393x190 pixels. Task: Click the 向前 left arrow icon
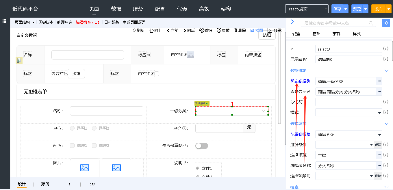(168, 31)
